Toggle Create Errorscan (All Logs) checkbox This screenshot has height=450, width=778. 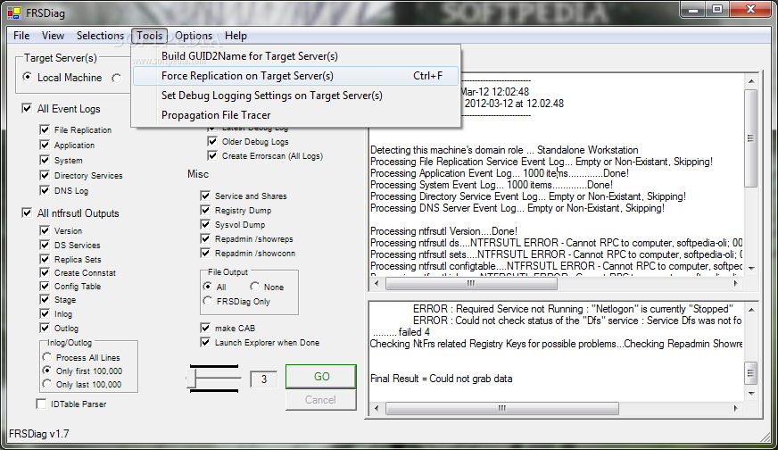212,155
